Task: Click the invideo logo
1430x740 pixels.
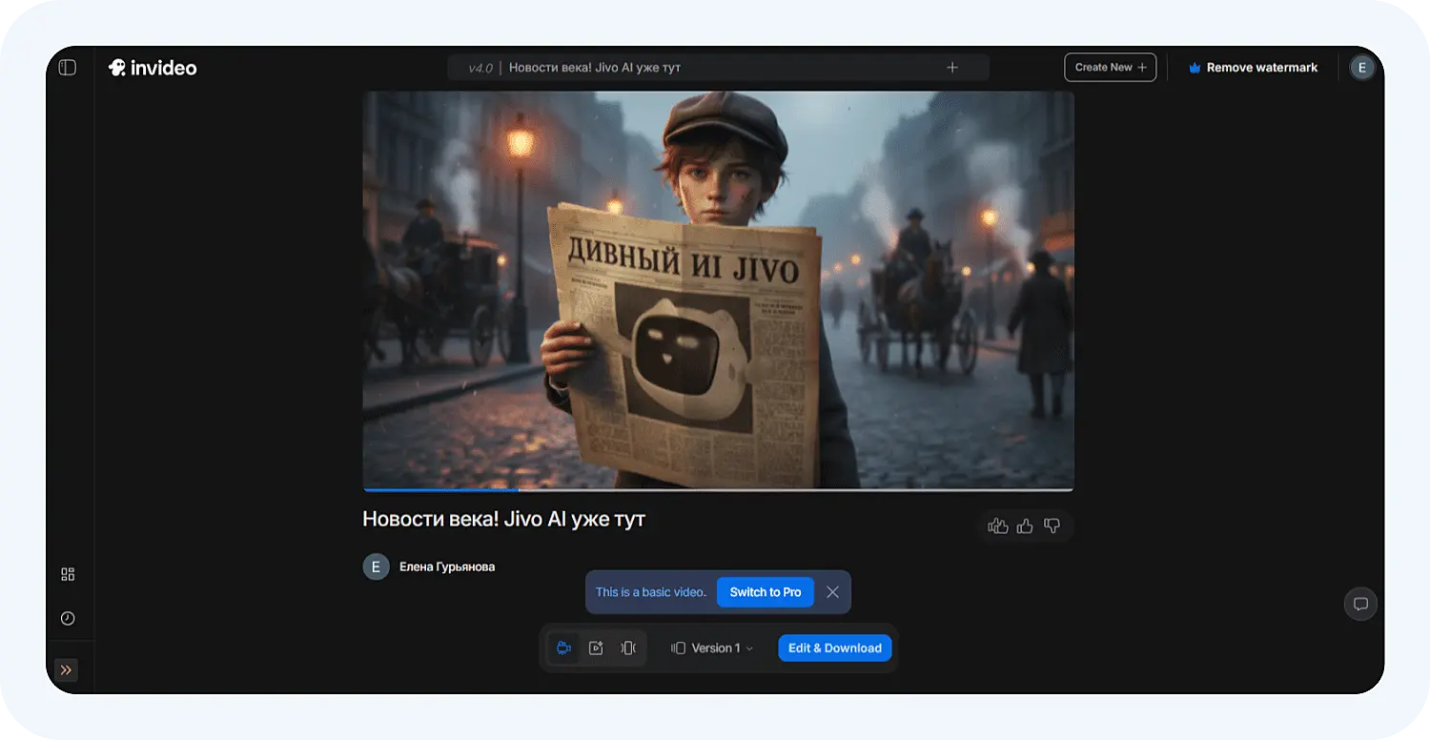Action: [153, 67]
